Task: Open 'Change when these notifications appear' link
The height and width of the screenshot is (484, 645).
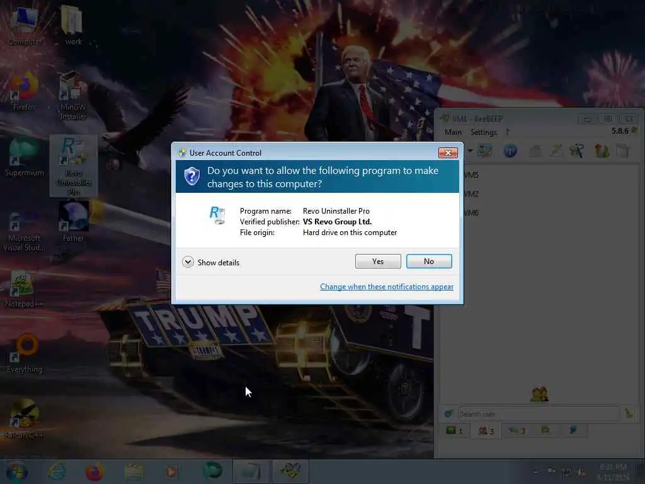Action: point(387,287)
